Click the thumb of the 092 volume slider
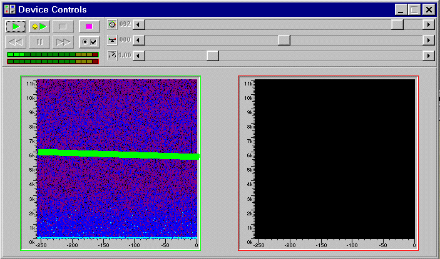Image resolution: width=440 pixels, height=259 pixels. 397,24
